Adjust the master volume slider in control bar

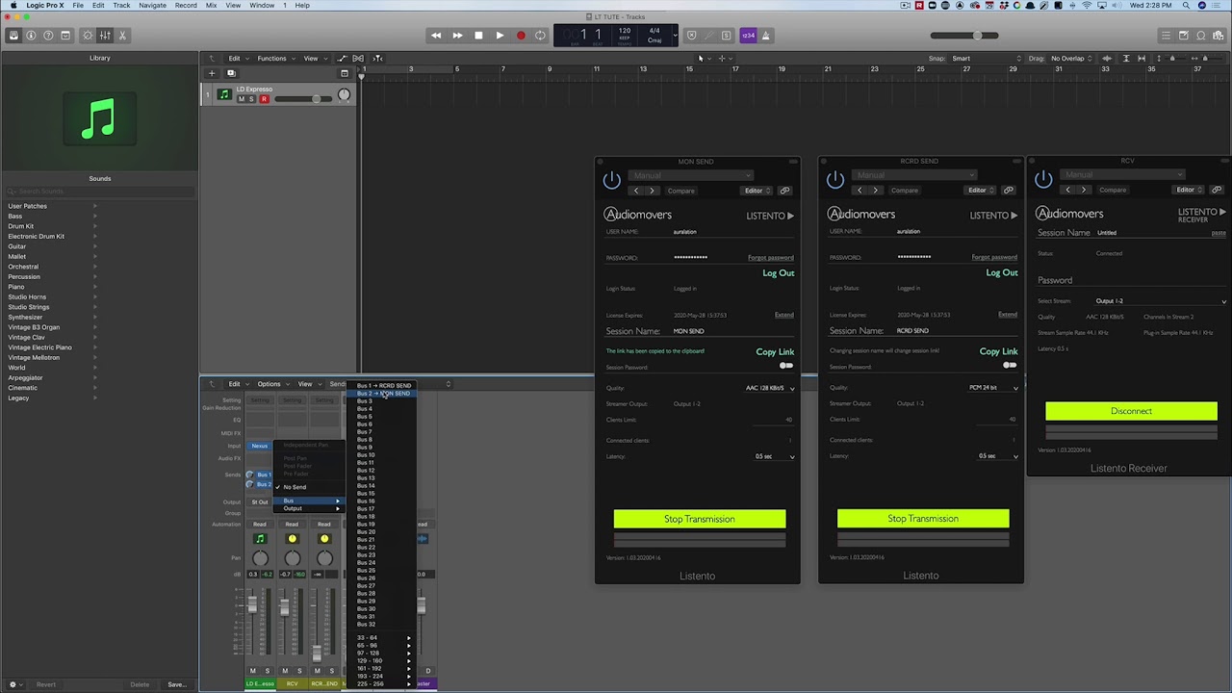tap(964, 36)
